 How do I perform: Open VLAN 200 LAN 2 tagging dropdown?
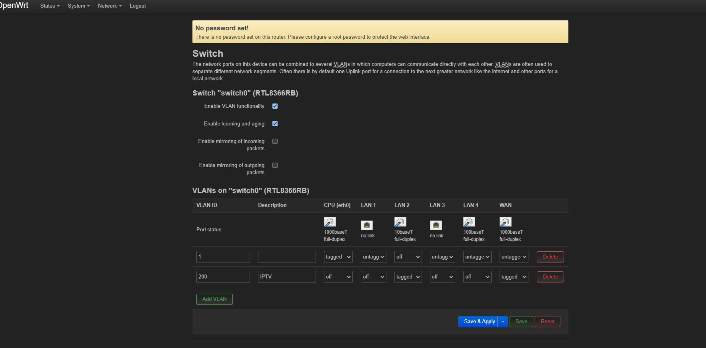(x=408, y=277)
